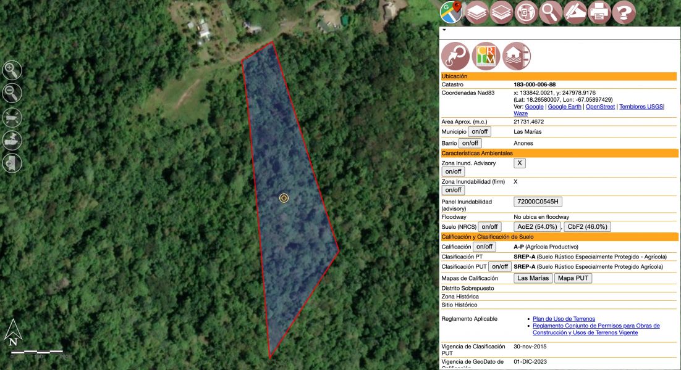This screenshot has width=681, height=370.
Task: Click the Mapa PUT button
Action: (x=573, y=278)
